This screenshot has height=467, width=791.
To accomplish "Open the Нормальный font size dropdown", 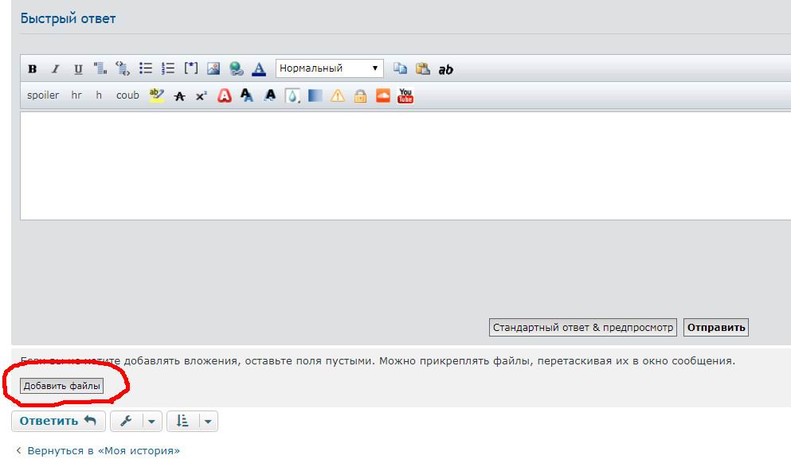I will (329, 68).
